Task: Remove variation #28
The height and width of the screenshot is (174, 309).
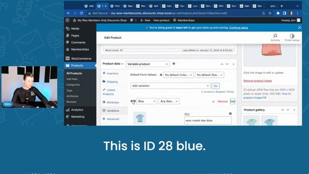Action: [x=223, y=101]
